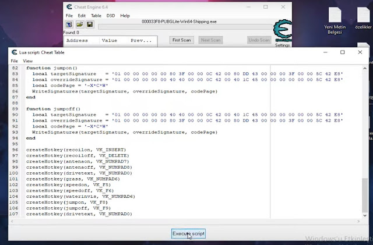This screenshot has height=245, width=373.
Task: Click Settings label under Cheat Engine logo
Action: (282, 45)
